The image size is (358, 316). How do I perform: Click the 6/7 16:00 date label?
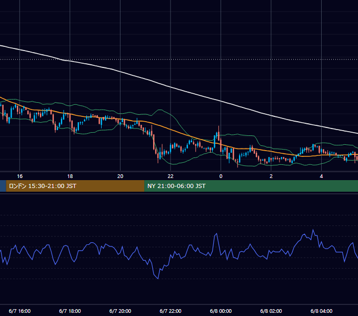(x=19, y=311)
